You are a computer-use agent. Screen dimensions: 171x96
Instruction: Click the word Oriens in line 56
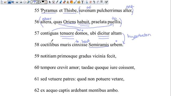pyautogui.click(x=69, y=22)
